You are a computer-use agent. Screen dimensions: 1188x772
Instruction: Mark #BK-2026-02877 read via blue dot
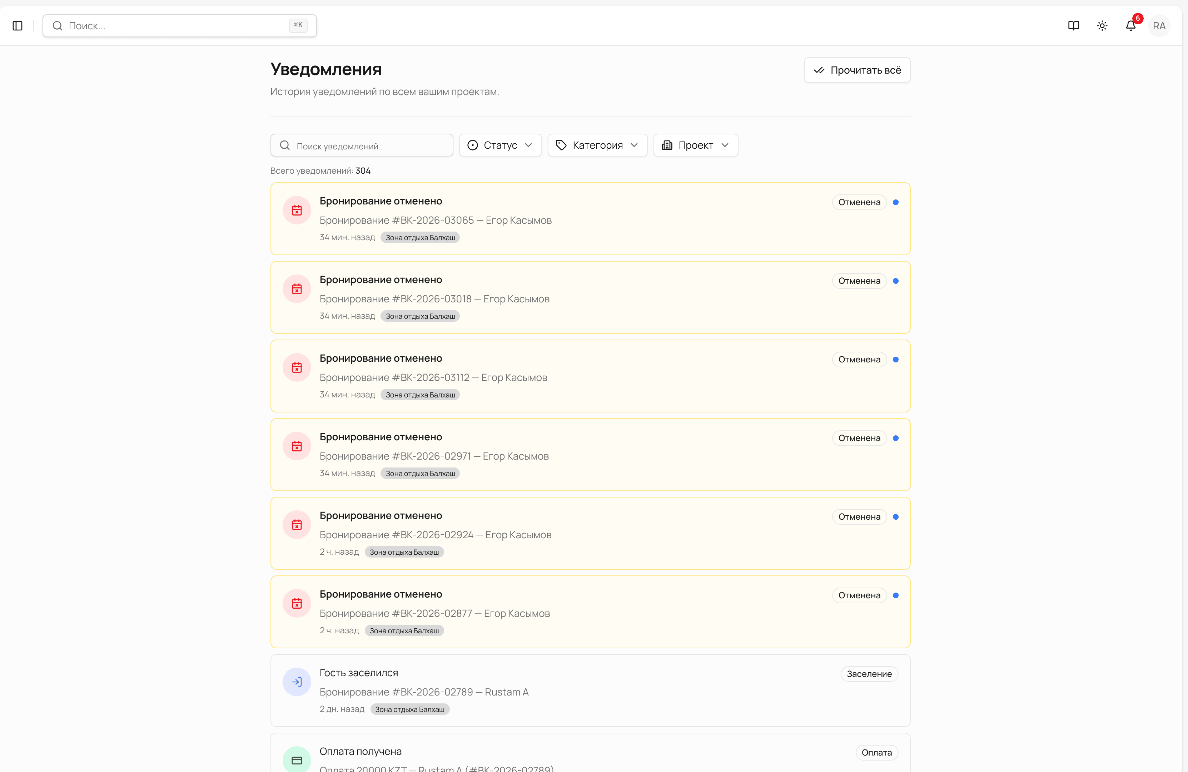[x=895, y=596]
